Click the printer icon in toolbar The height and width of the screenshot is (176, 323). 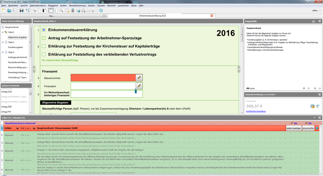89,10
